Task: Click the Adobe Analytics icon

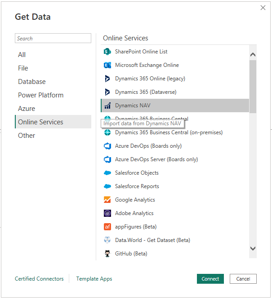Action: point(107,213)
